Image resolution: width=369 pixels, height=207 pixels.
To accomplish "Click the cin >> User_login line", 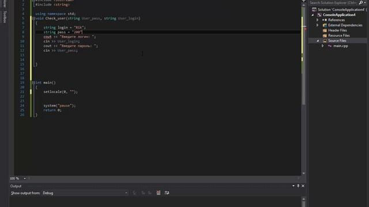I will pyautogui.click(x=62, y=41).
